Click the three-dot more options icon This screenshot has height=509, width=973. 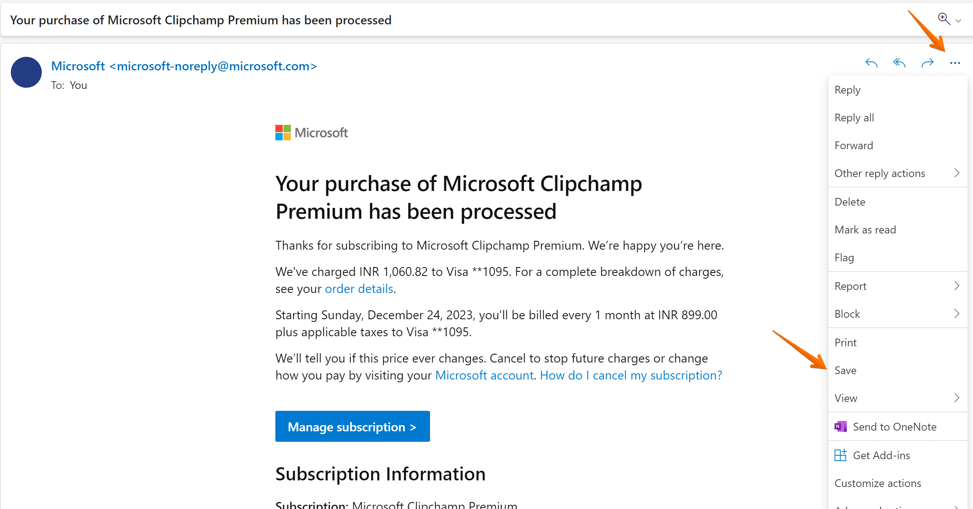pos(955,63)
